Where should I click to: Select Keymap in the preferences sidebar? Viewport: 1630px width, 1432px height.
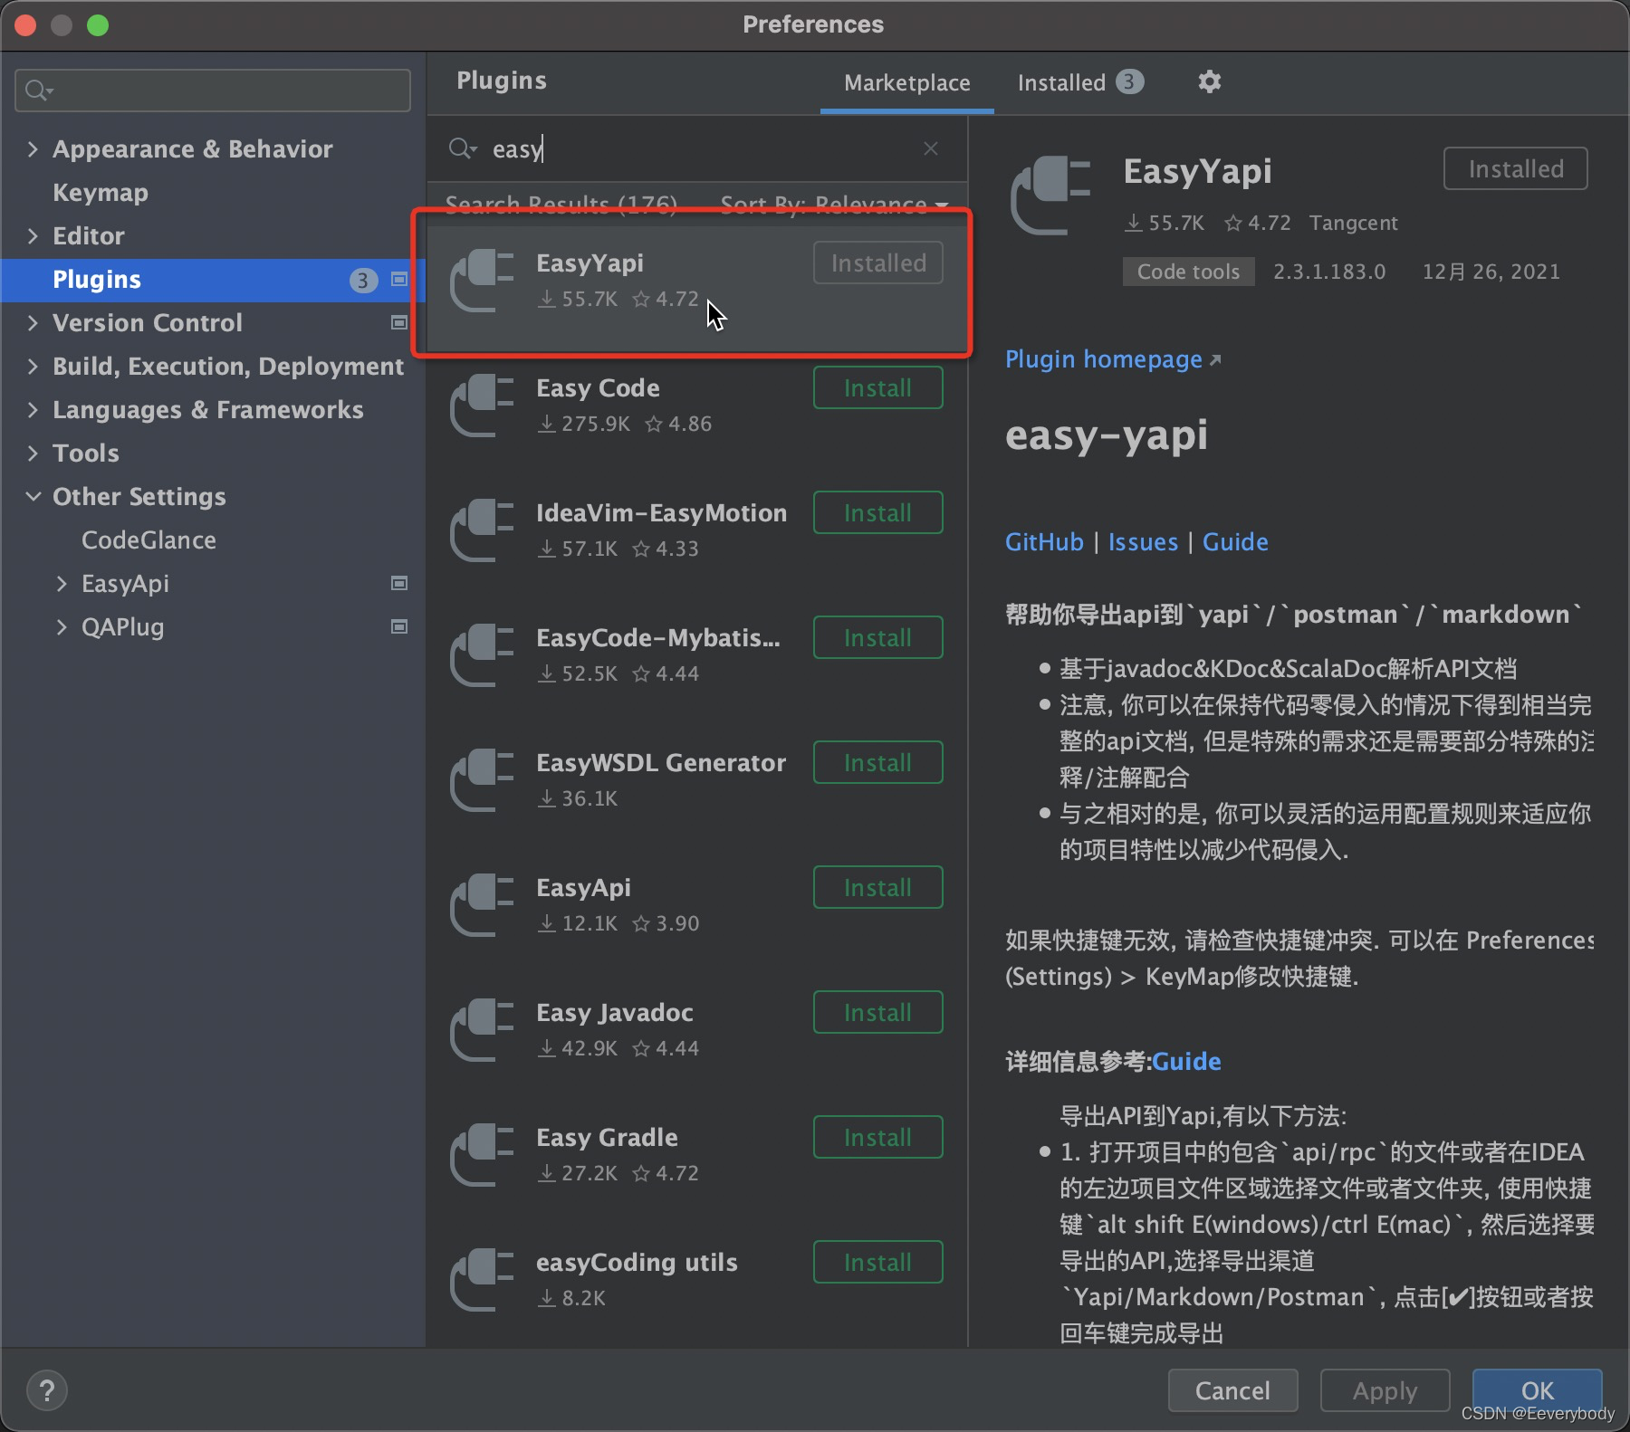(100, 192)
